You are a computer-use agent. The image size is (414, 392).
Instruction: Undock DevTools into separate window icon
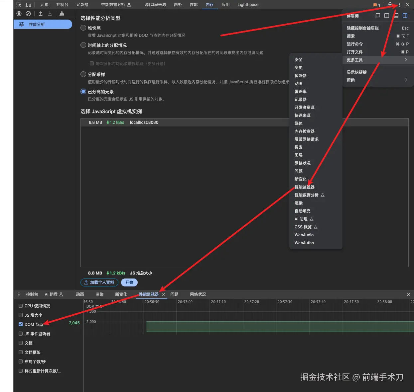[377, 16]
